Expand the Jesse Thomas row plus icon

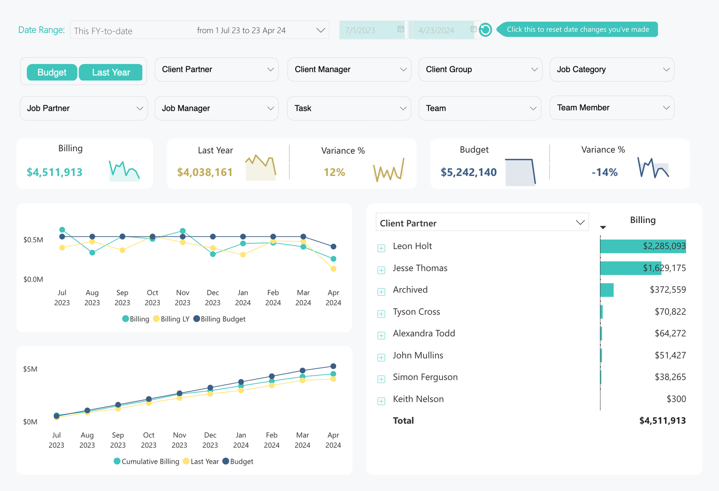(x=382, y=270)
